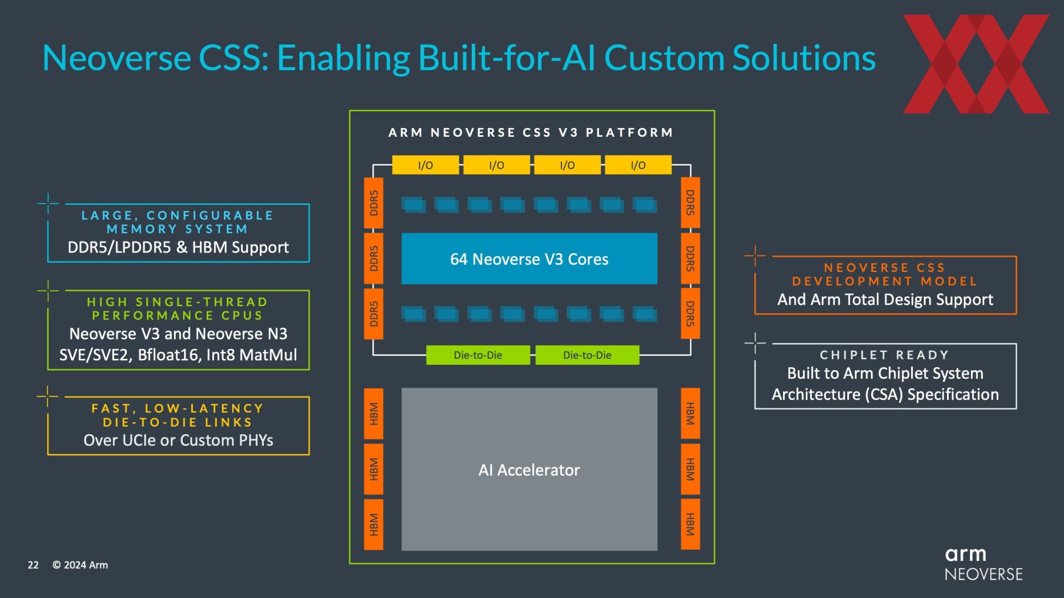Select the 'DDR5/LPDDR5 & HBM Support' text

pos(178,248)
